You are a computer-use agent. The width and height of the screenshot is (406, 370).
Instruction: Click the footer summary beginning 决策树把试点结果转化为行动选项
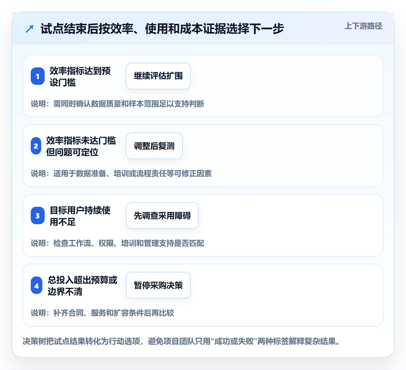click(182, 341)
